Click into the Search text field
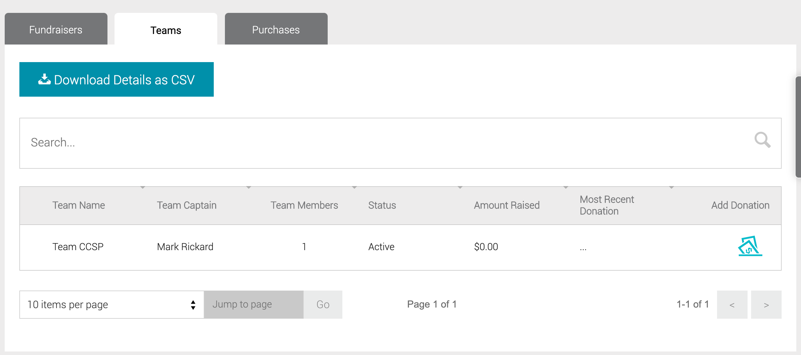 click(x=373, y=143)
